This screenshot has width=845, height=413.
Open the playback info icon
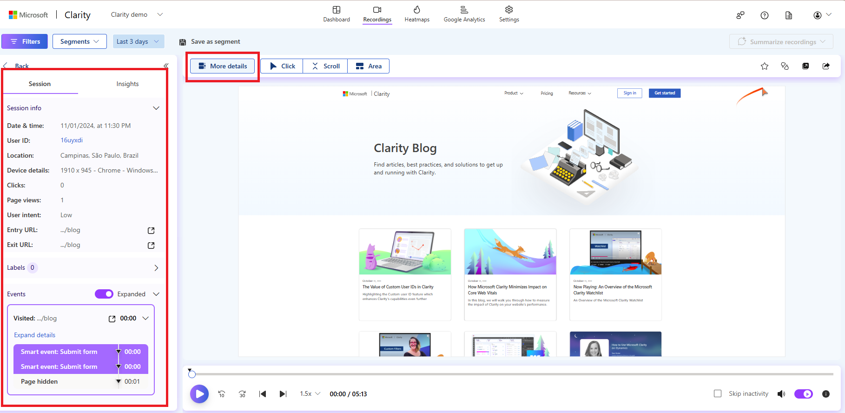click(x=826, y=394)
